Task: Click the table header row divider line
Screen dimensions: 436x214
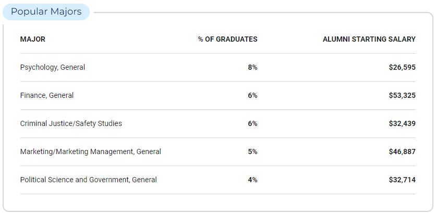Action: pyautogui.click(x=218, y=53)
